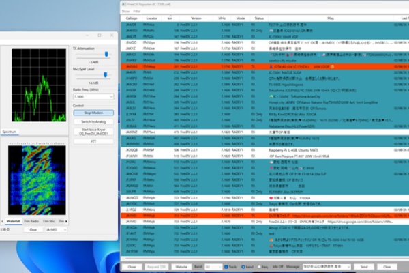
Task: Sort stations by the km column header
Action: click(x=170, y=18)
